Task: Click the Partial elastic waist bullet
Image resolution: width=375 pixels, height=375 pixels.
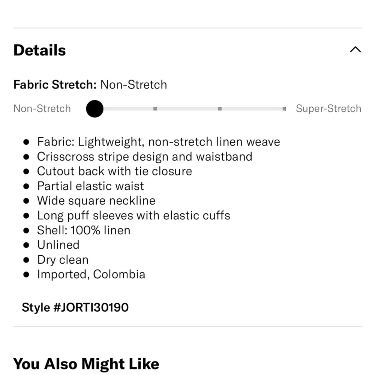Action: [x=91, y=186]
